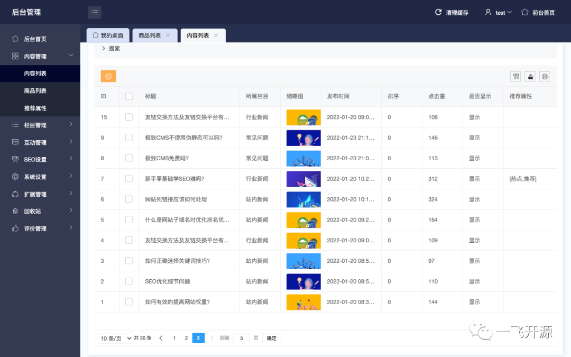Open the 10 条/页 page size dropdown
This screenshot has width=571, height=357.
click(115, 338)
